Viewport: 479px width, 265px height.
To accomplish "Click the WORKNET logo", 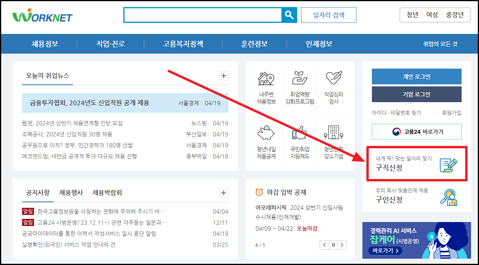I will (x=42, y=15).
